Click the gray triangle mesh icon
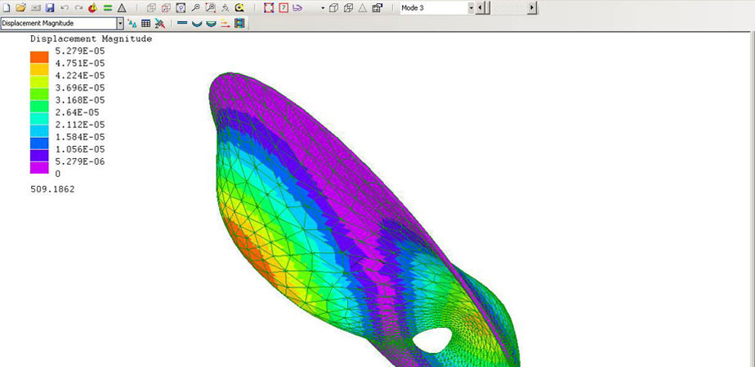755x367 pixels. (x=121, y=7)
